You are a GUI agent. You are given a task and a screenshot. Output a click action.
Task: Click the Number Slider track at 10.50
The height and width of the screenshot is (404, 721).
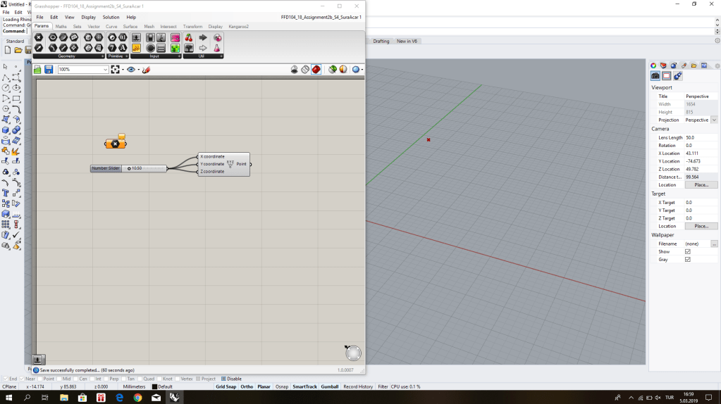[144, 168]
